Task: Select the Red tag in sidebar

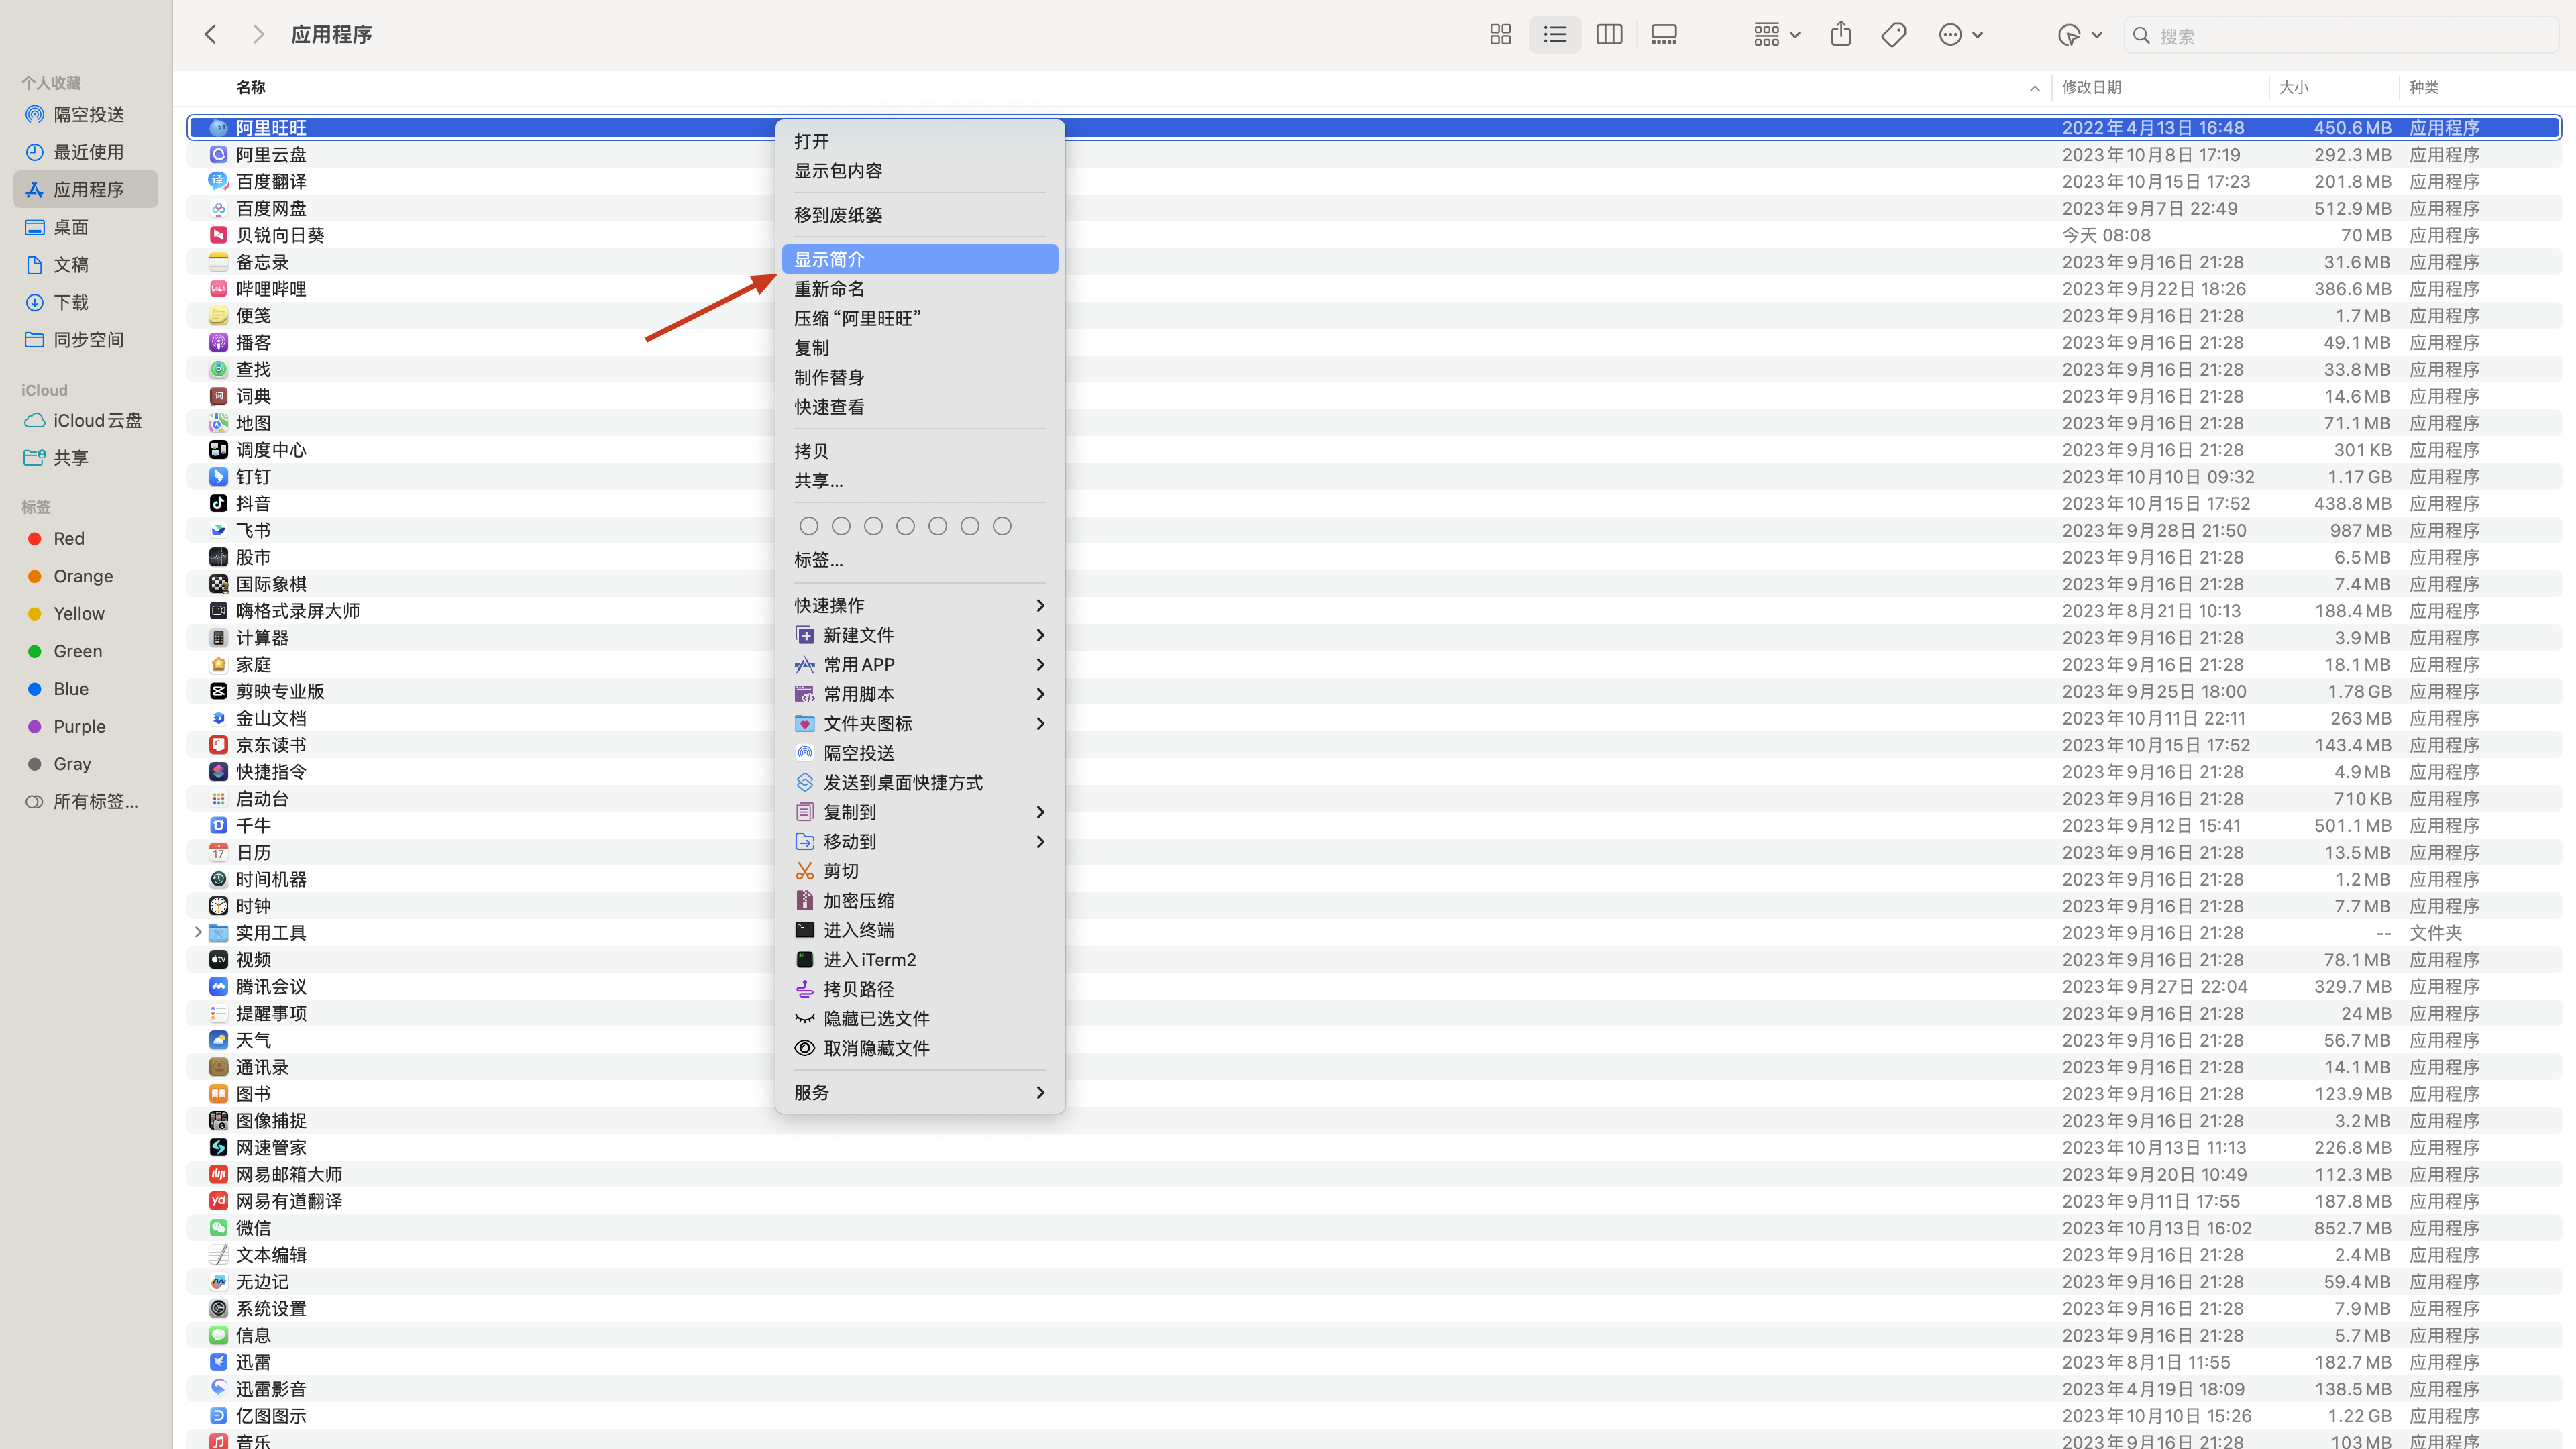Action: 86,539
